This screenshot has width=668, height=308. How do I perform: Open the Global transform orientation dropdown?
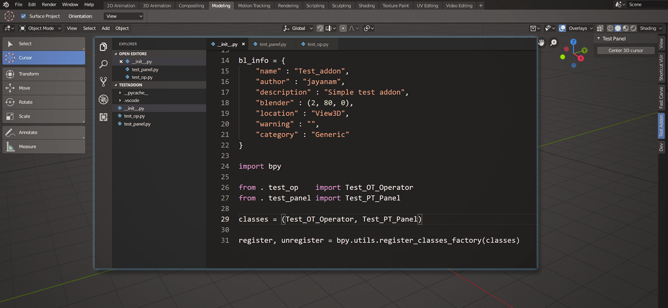click(297, 28)
